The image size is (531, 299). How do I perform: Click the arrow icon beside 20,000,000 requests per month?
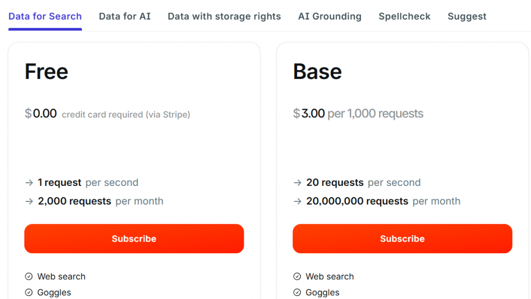(x=298, y=201)
